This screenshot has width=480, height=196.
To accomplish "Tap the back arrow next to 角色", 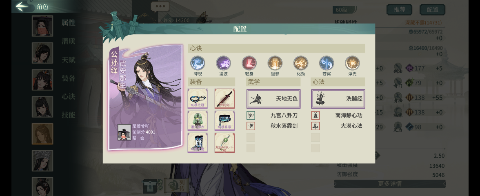I will tap(23, 6).
